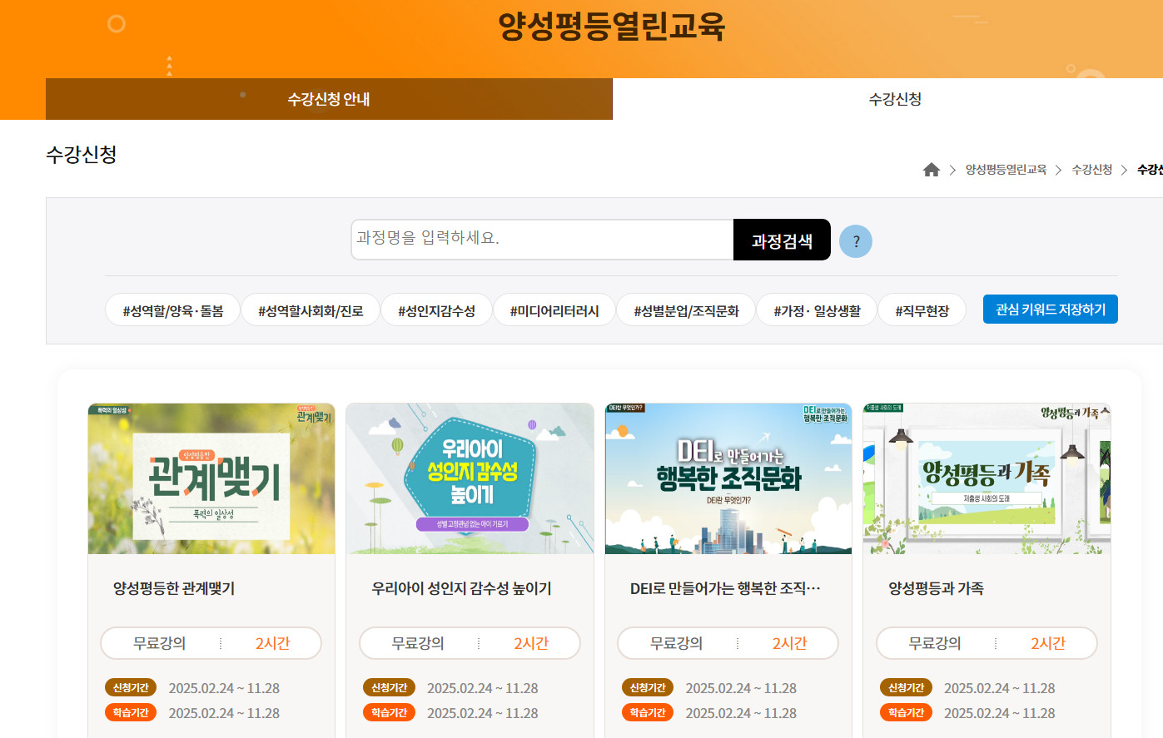Open the 관계맺기 course thumbnail
The height and width of the screenshot is (738, 1163).
(x=211, y=479)
